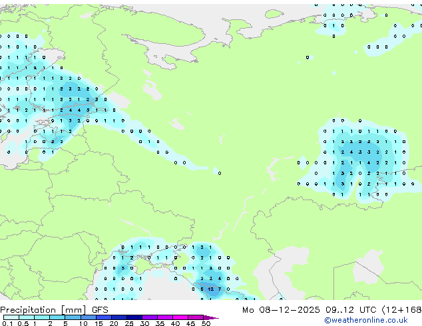The height and width of the screenshot is (326, 422).
Task: Choose the magenta swatch between 40 and 45
Action: (x=180, y=317)
